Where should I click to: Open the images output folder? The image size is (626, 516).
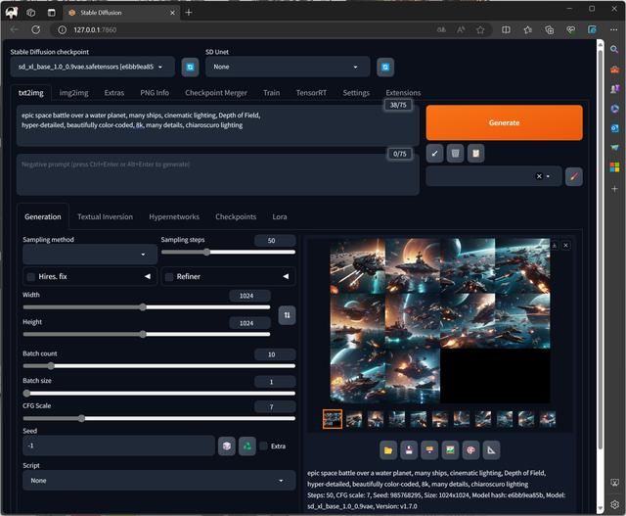point(388,450)
